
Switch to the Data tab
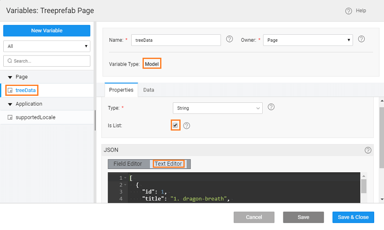point(149,90)
